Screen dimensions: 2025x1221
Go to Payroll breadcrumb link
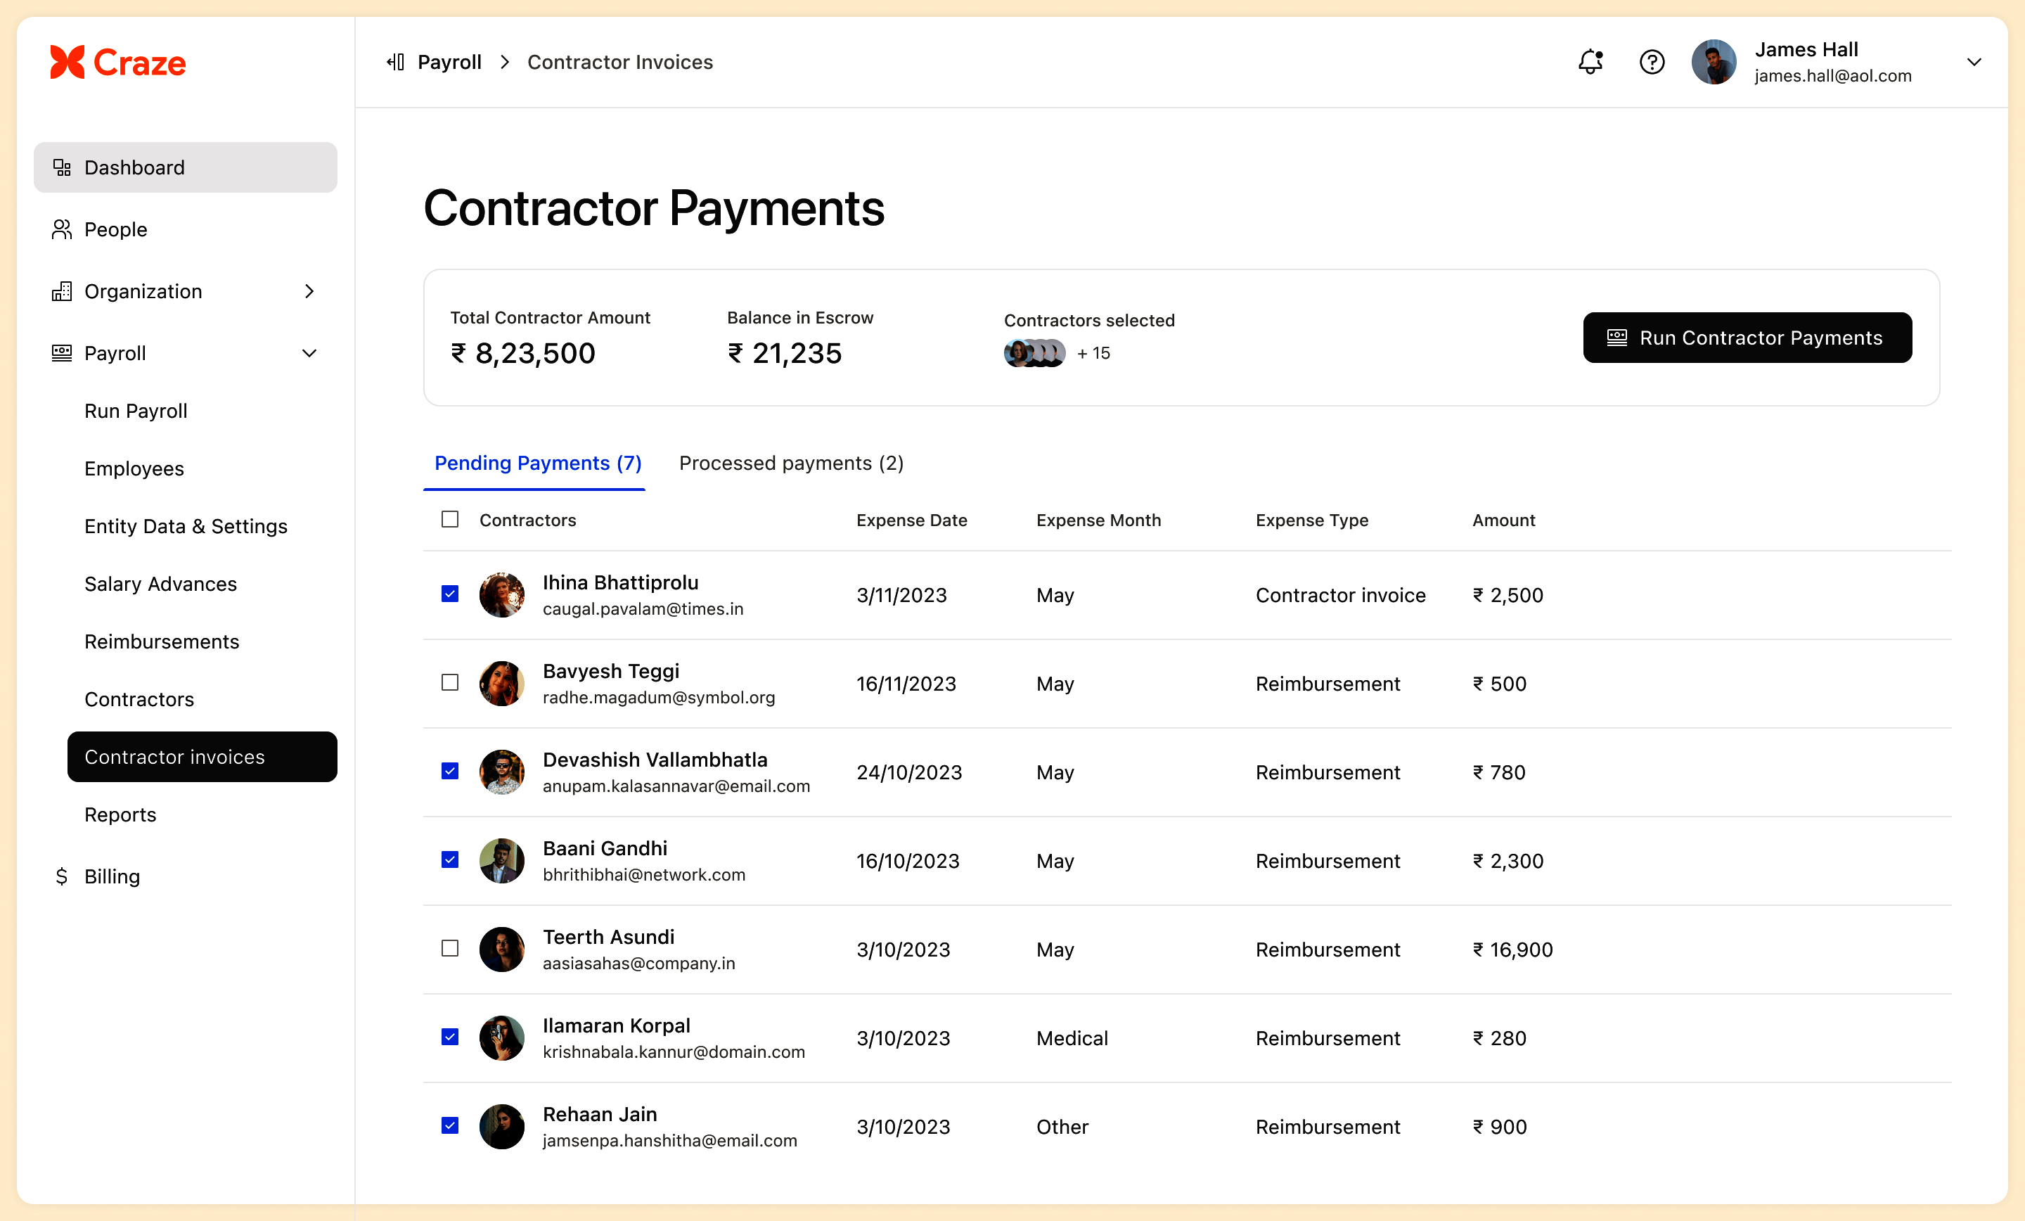449,62
